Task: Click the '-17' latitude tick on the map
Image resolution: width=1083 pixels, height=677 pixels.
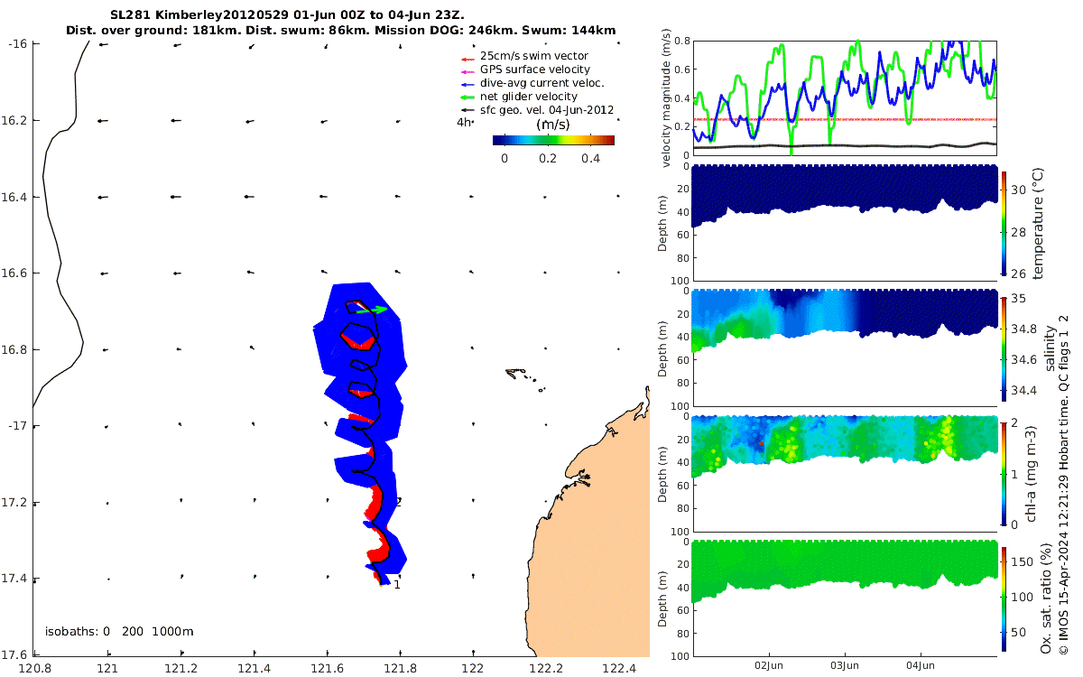Action: pyautogui.click(x=19, y=425)
